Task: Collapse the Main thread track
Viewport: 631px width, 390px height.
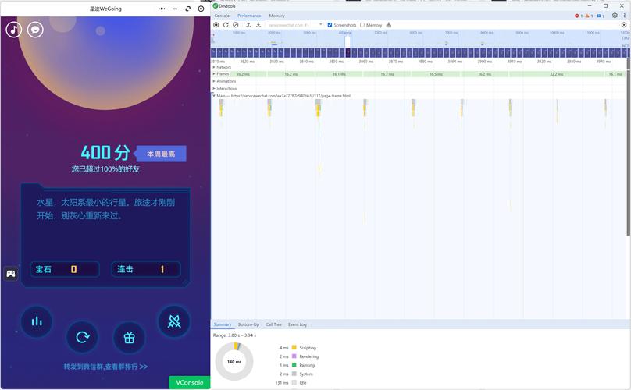Action: [214, 96]
